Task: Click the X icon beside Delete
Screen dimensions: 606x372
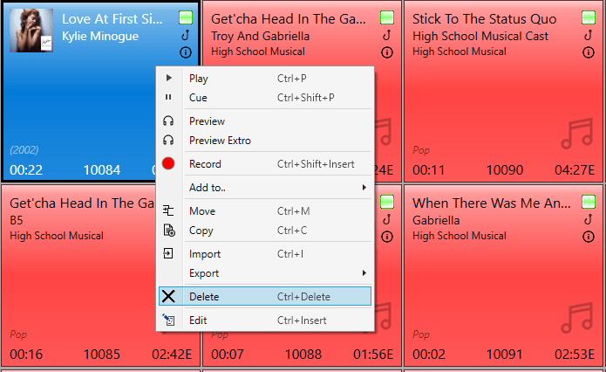Action: 168,297
